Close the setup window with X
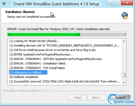This screenshot has height=106, width=135. (x=127, y=3)
